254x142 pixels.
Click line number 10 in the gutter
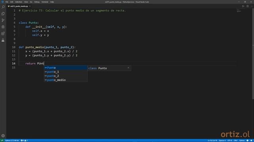point(13,47)
